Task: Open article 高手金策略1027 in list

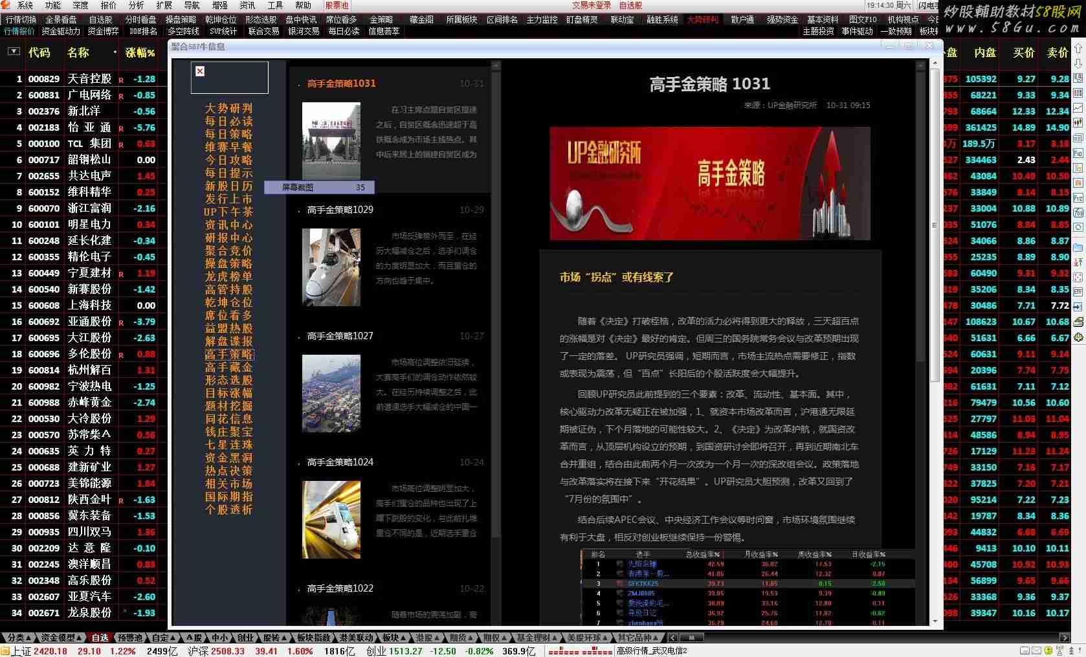Action: [x=340, y=336]
